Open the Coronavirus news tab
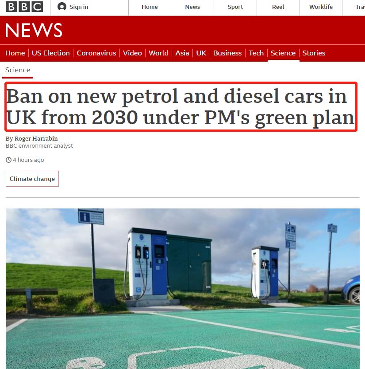The image size is (365, 369). (x=96, y=53)
